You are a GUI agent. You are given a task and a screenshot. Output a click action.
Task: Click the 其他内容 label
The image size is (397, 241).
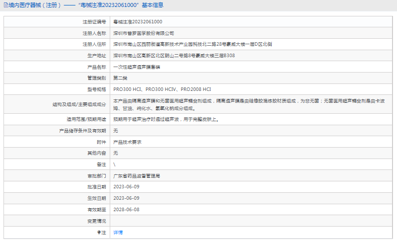(x=97, y=153)
